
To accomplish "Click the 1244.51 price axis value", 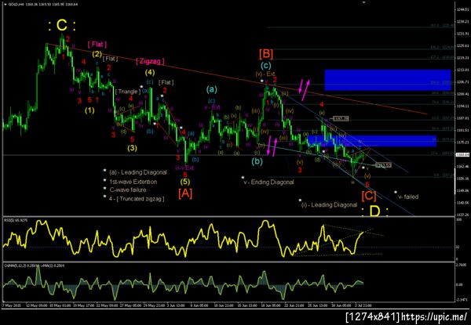I will tap(463, 9).
